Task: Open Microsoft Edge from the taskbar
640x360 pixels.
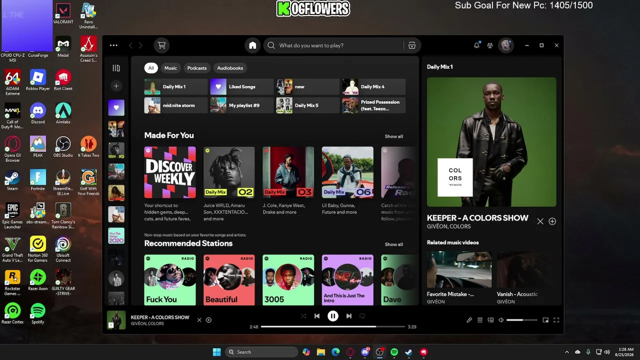Action: (x=335, y=352)
